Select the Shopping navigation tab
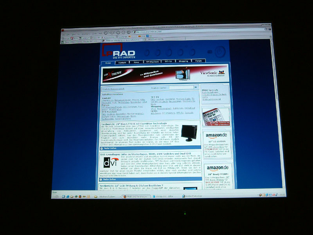 183,61
